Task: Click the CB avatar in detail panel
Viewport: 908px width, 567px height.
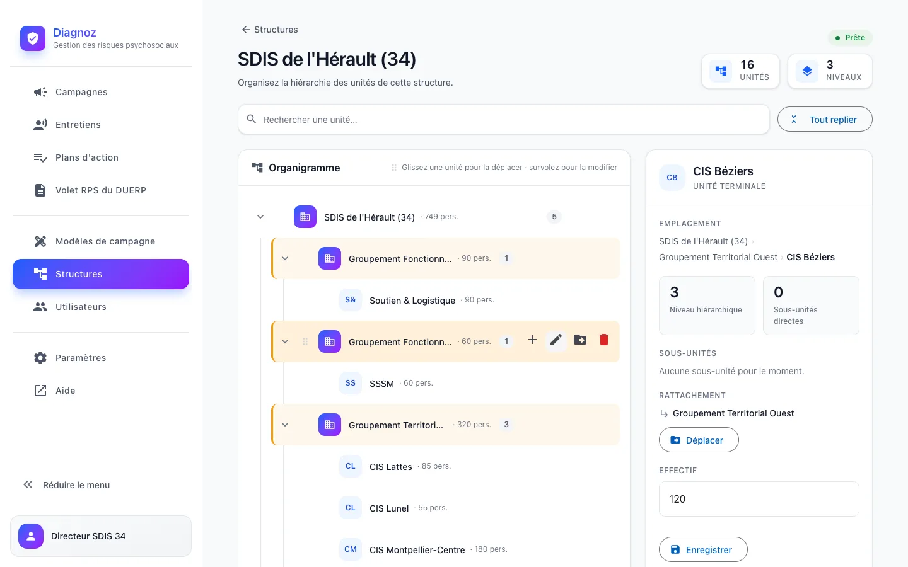Action: (x=672, y=178)
